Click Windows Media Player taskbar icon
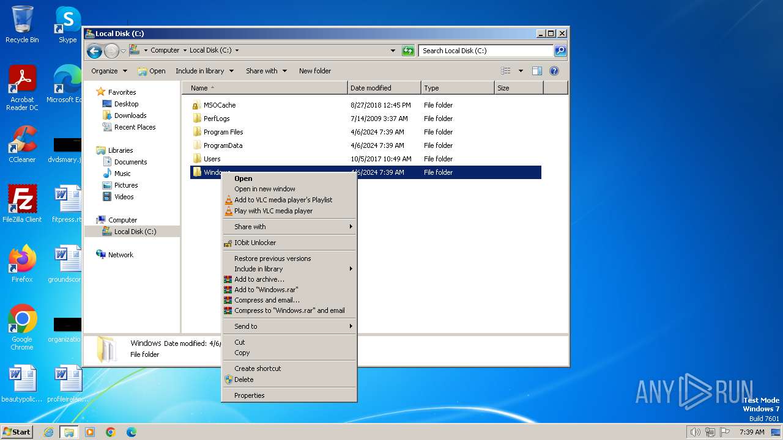The height and width of the screenshot is (440, 783). click(x=90, y=432)
